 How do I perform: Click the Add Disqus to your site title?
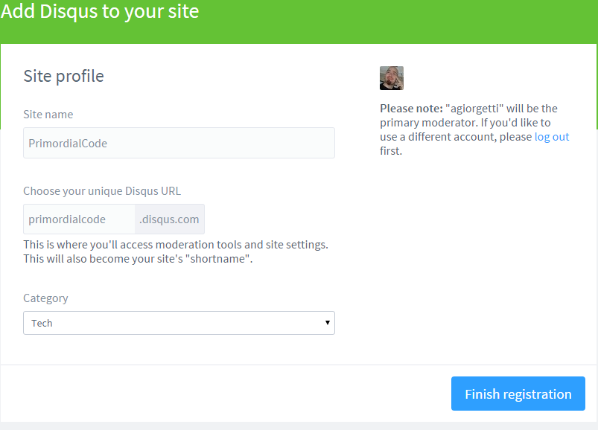[100, 11]
